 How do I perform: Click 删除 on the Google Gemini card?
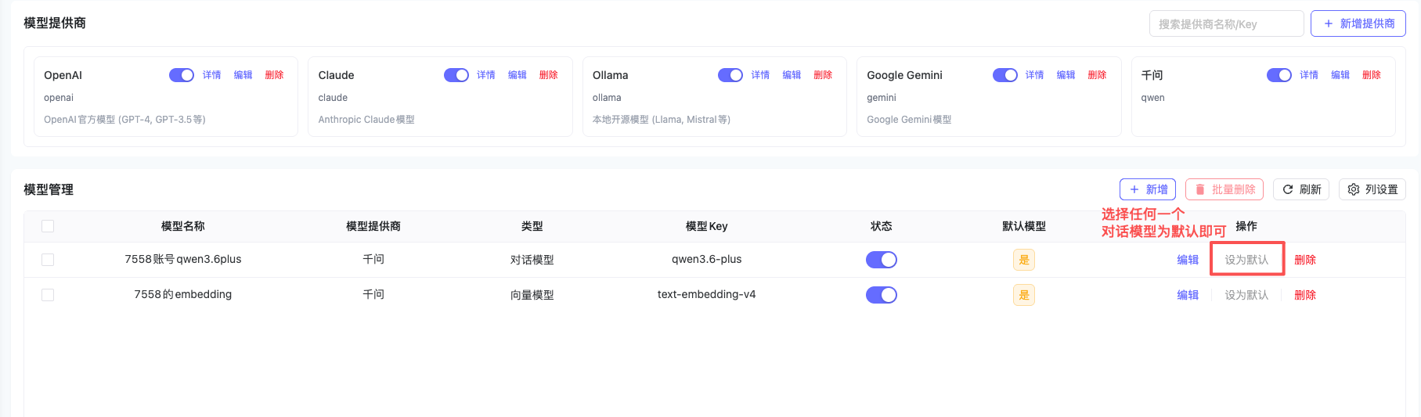(x=1098, y=75)
